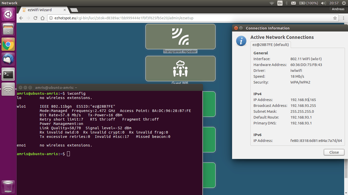
Task: Open the Terminal launcher icon
Action: (x=8, y=74)
